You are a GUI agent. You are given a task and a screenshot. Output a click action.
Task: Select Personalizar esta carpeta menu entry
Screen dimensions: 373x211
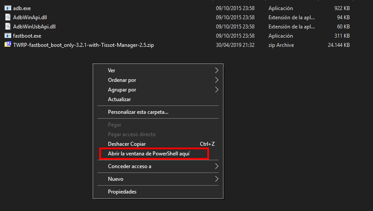point(138,112)
